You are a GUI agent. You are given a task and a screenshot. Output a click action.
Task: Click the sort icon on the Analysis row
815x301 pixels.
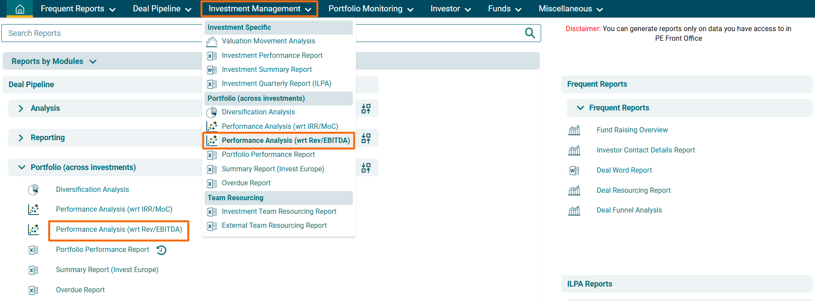[x=366, y=109]
